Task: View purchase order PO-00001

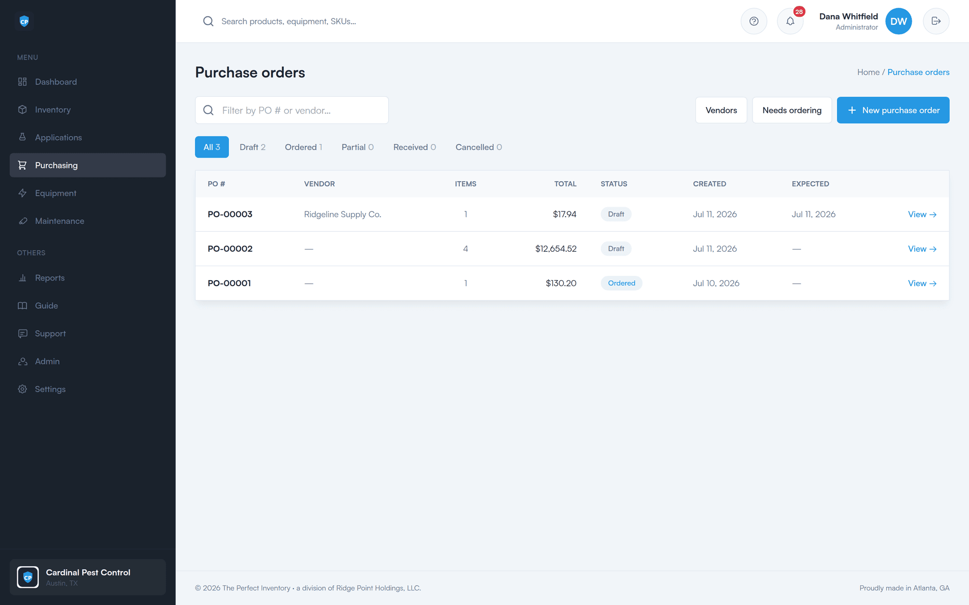Action: click(922, 283)
